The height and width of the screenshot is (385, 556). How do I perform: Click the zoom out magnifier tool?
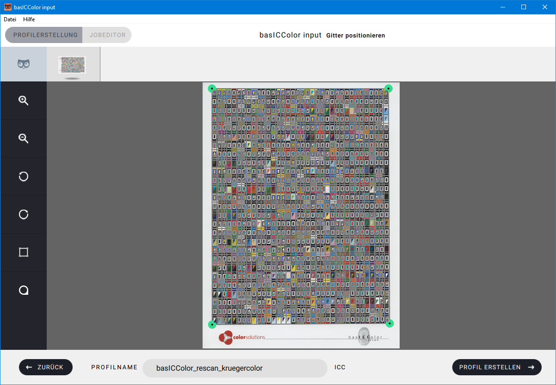[x=24, y=138]
